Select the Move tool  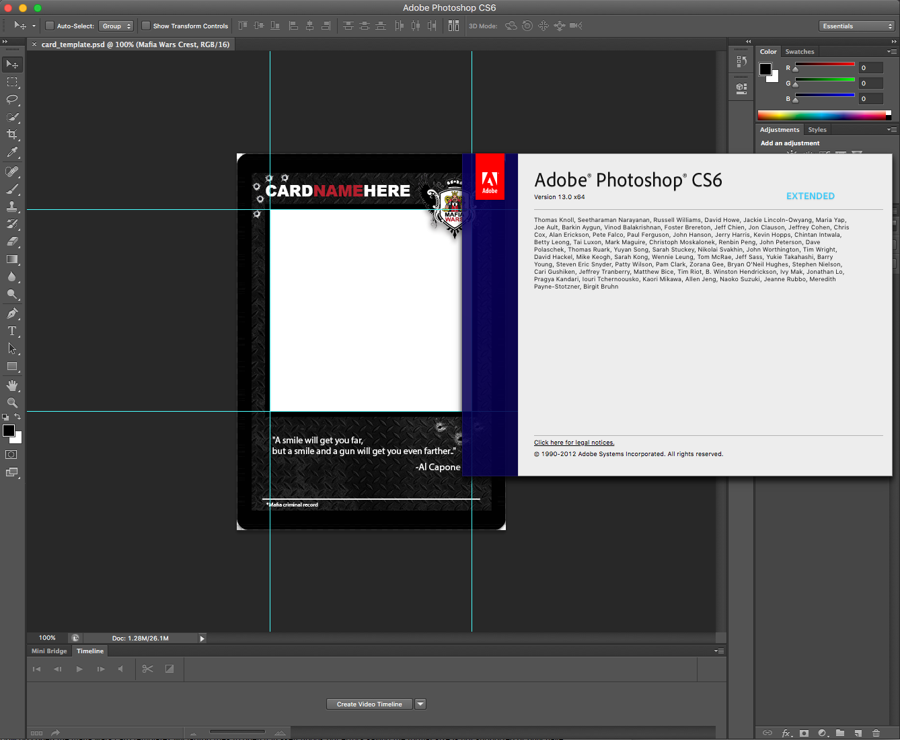pos(12,64)
